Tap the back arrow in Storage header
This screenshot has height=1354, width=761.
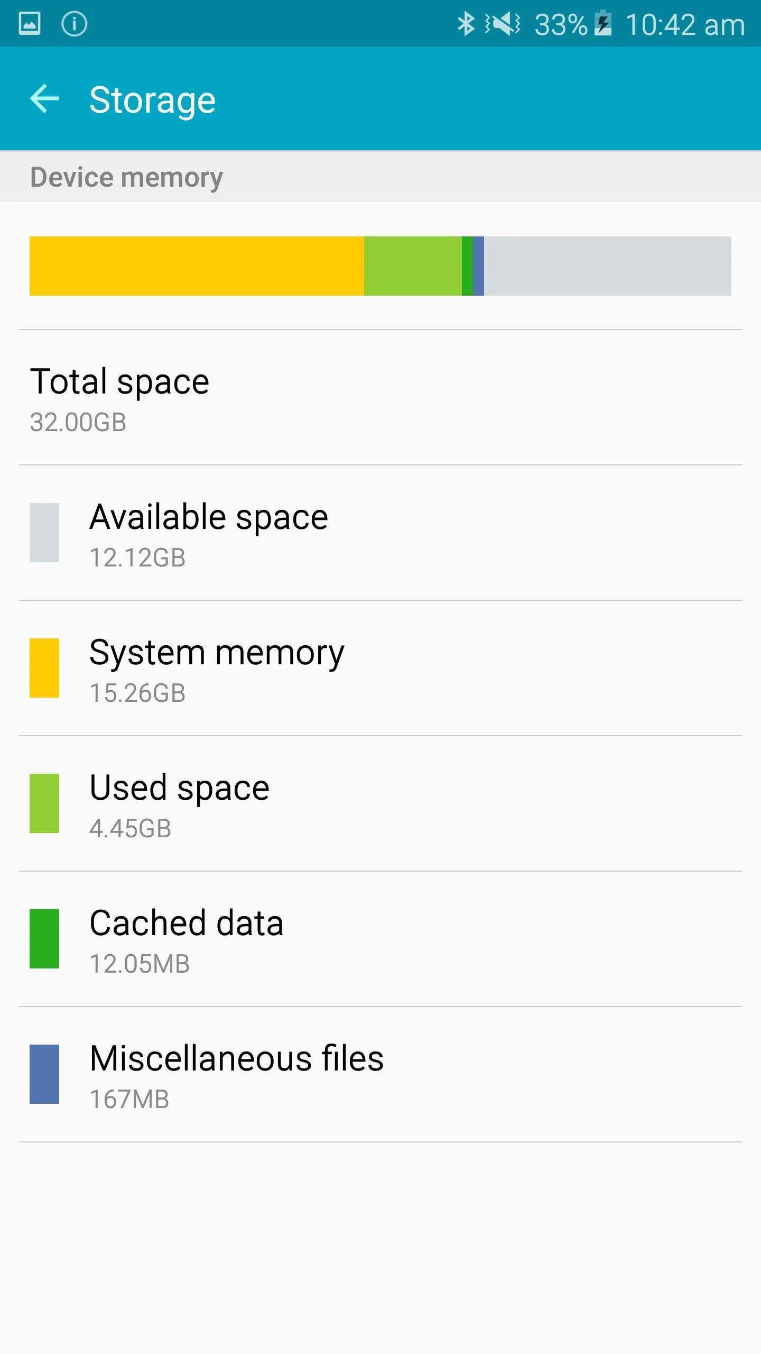pos(45,99)
